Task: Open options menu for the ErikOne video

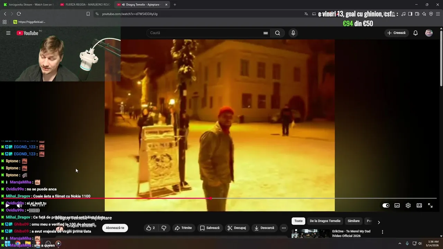Action: click(382, 232)
